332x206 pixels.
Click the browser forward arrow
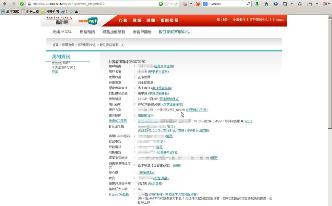pos(14,4)
